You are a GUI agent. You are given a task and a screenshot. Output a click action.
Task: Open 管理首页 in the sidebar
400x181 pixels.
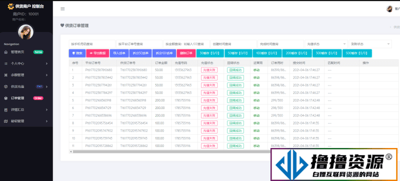pyautogui.click(x=17, y=52)
